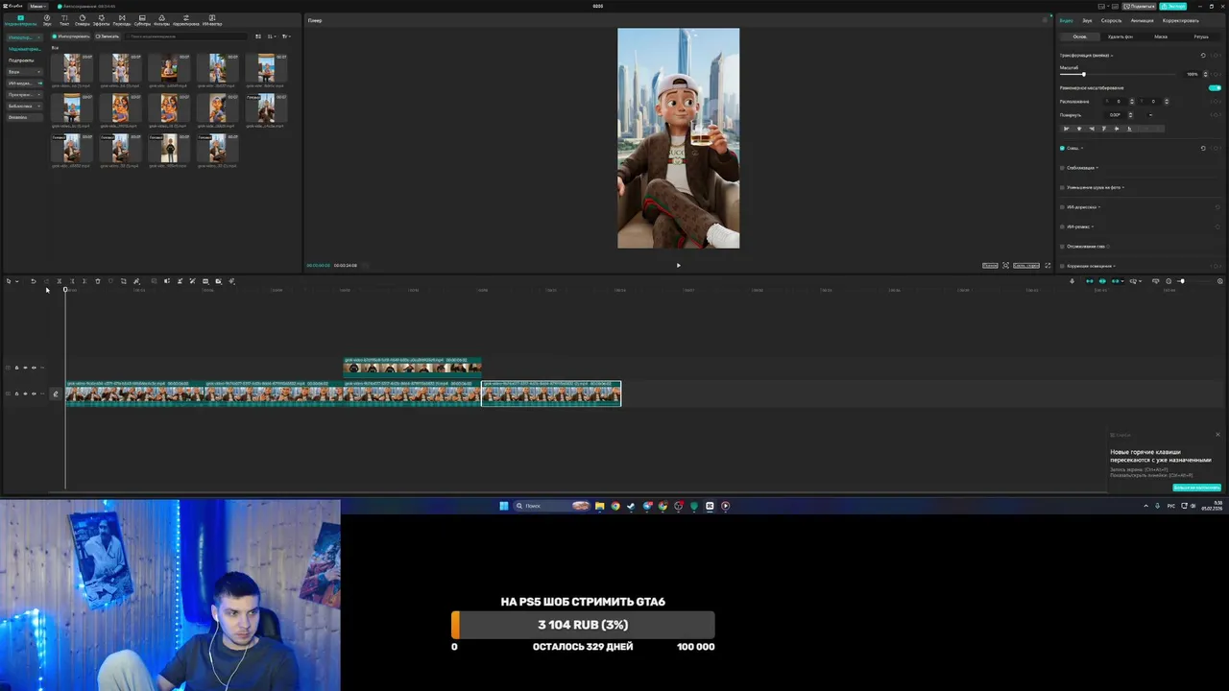
Task: Click the Crop icon in timeline toolbar
Action: 123,281
